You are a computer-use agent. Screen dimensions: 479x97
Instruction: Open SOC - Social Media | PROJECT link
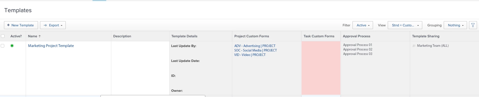[x=255, y=50]
